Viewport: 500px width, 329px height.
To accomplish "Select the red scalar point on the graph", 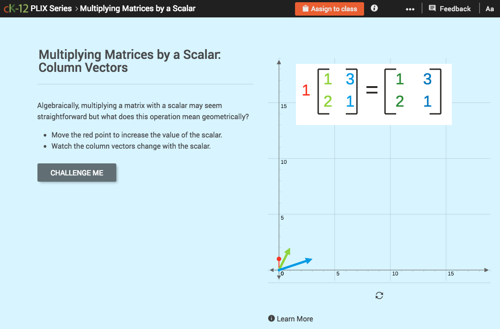I will [279, 258].
